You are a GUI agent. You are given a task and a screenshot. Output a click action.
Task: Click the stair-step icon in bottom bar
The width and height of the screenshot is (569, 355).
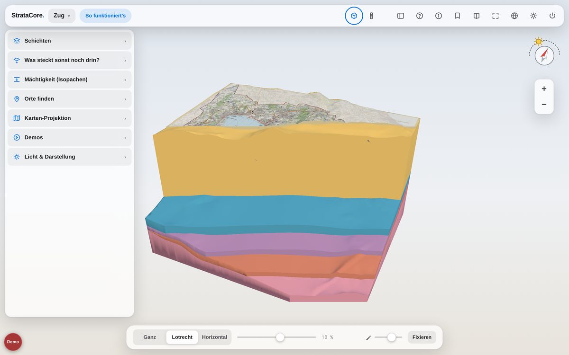(x=368, y=337)
